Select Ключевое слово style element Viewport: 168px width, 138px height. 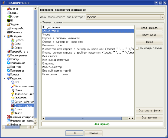click(53, 46)
